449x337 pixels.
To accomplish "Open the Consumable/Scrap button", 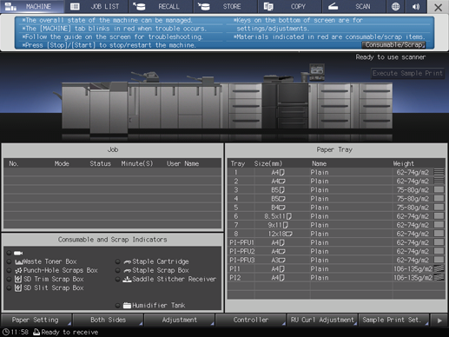I will tap(393, 45).
